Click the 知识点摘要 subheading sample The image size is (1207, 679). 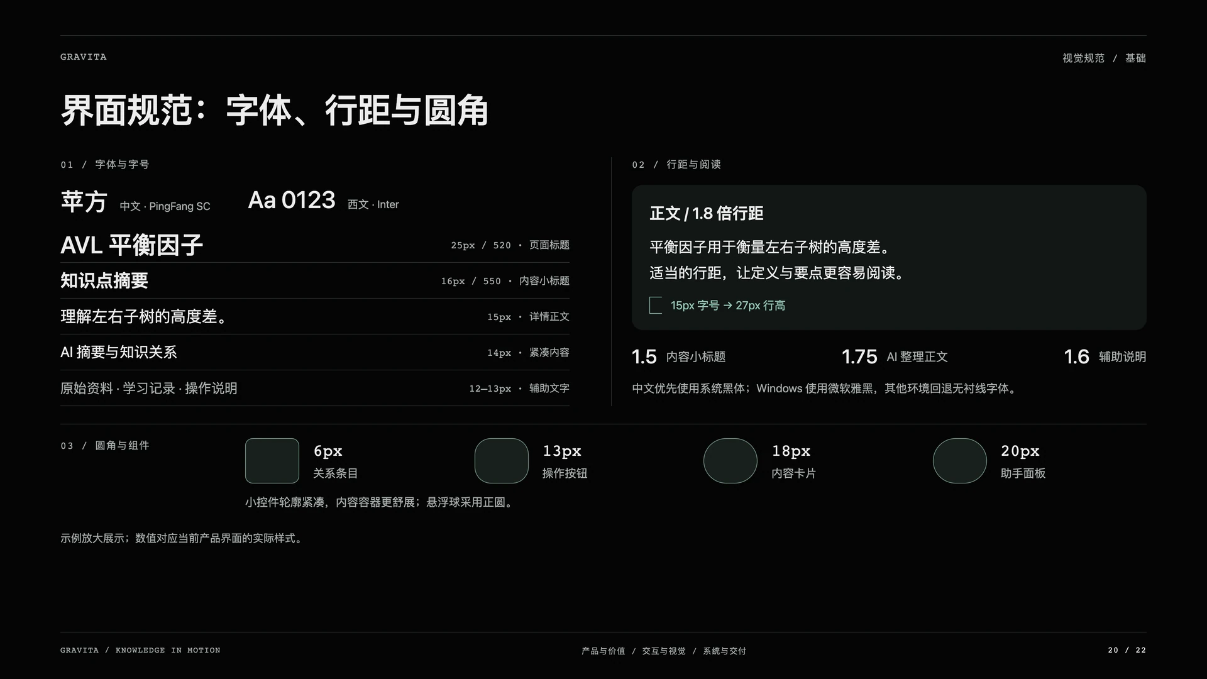104,280
